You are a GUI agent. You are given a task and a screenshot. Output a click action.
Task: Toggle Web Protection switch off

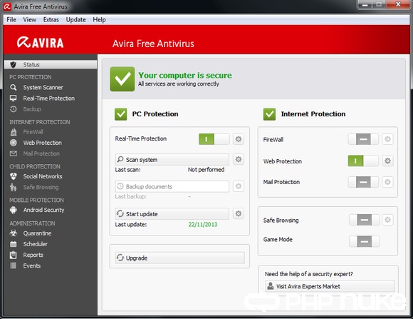[363, 161]
